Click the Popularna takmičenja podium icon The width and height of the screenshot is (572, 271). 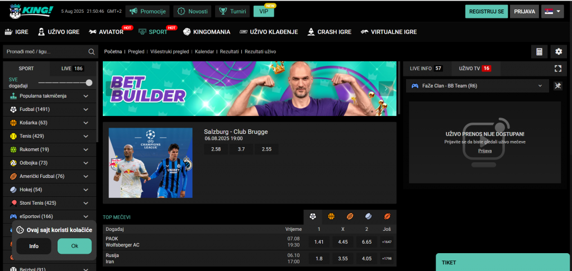[x=13, y=96]
